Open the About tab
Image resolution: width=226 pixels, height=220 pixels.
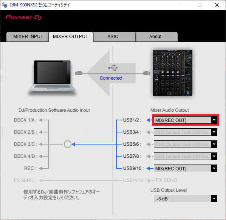tap(156, 37)
